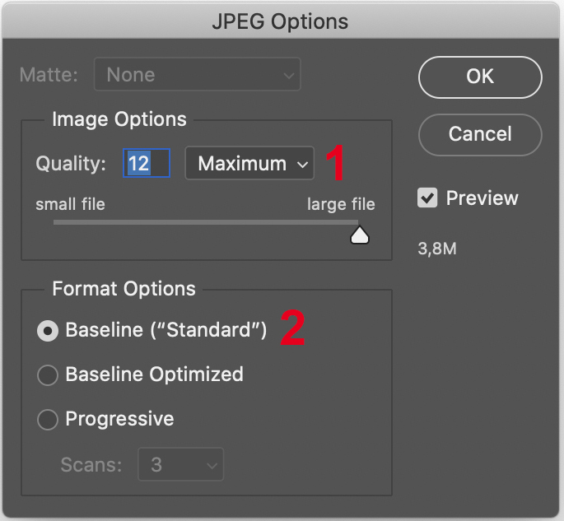Viewport: 564px width, 521px height.
Task: Select the Baseline ("Standard") radio option
Action: point(49,331)
